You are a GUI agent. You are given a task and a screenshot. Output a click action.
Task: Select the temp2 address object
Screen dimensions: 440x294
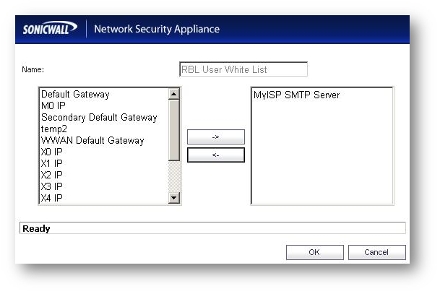pyautogui.click(x=54, y=129)
